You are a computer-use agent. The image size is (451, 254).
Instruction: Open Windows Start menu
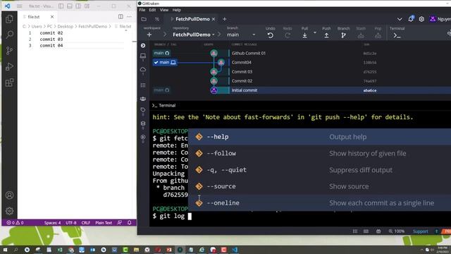point(5,250)
